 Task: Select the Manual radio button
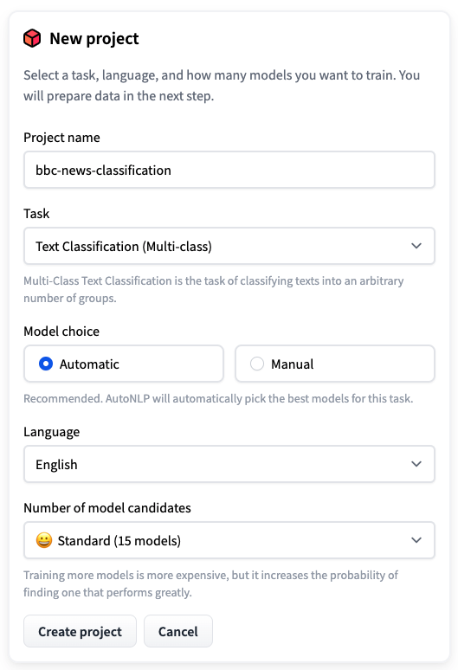tap(257, 364)
